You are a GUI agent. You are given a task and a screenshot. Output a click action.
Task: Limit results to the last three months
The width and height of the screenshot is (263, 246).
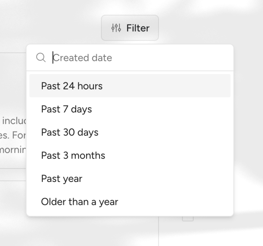pos(73,156)
